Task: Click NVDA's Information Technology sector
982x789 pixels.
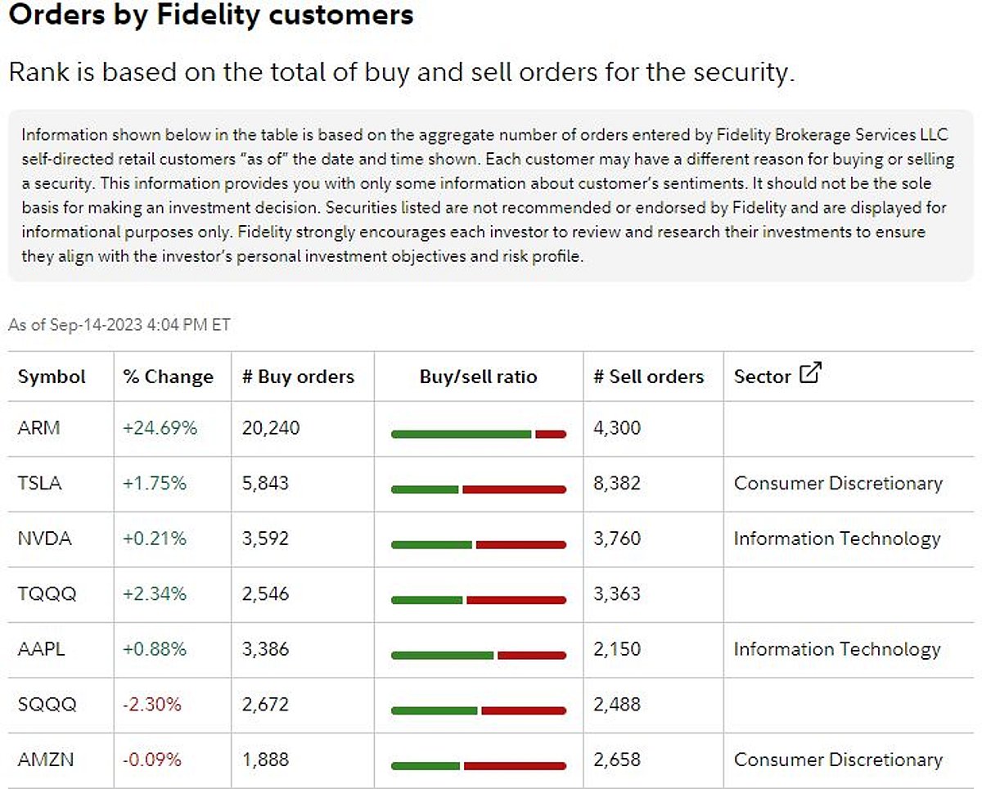Action: coord(837,539)
